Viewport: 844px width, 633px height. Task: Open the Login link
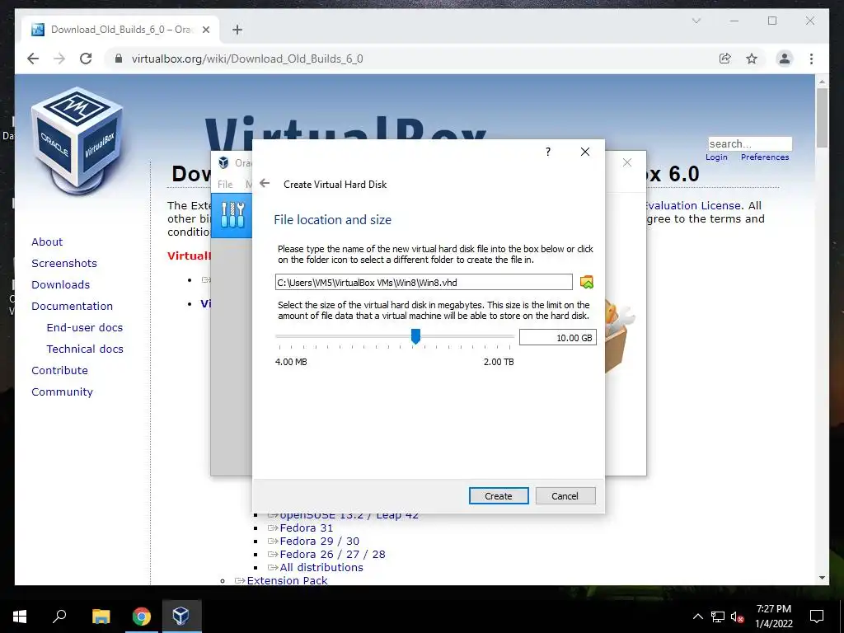(x=716, y=157)
